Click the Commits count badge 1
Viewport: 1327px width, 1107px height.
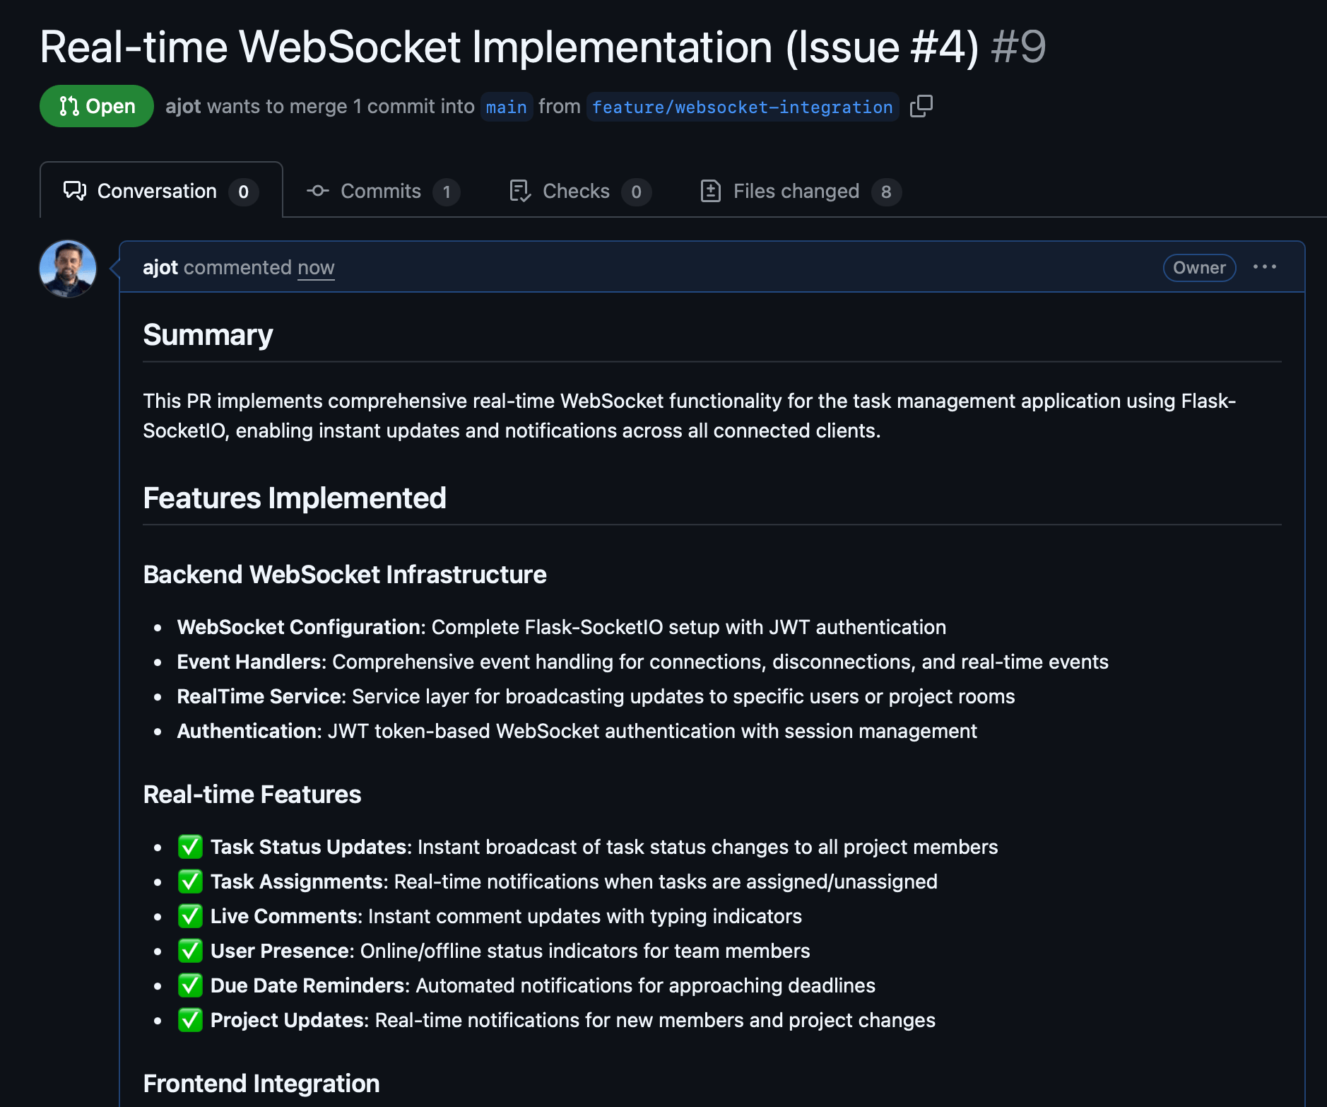click(447, 192)
